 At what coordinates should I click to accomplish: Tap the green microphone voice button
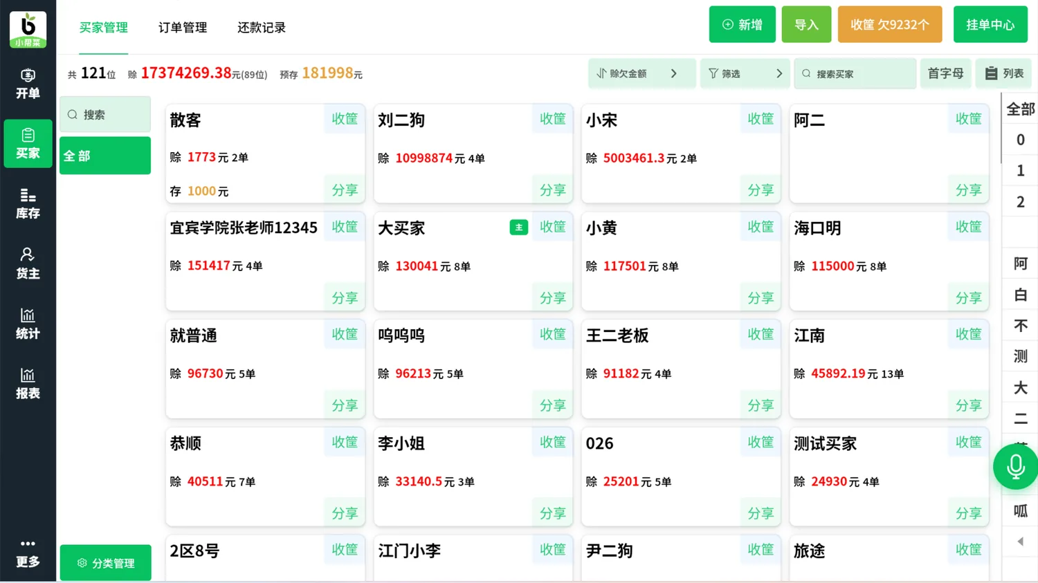1015,467
